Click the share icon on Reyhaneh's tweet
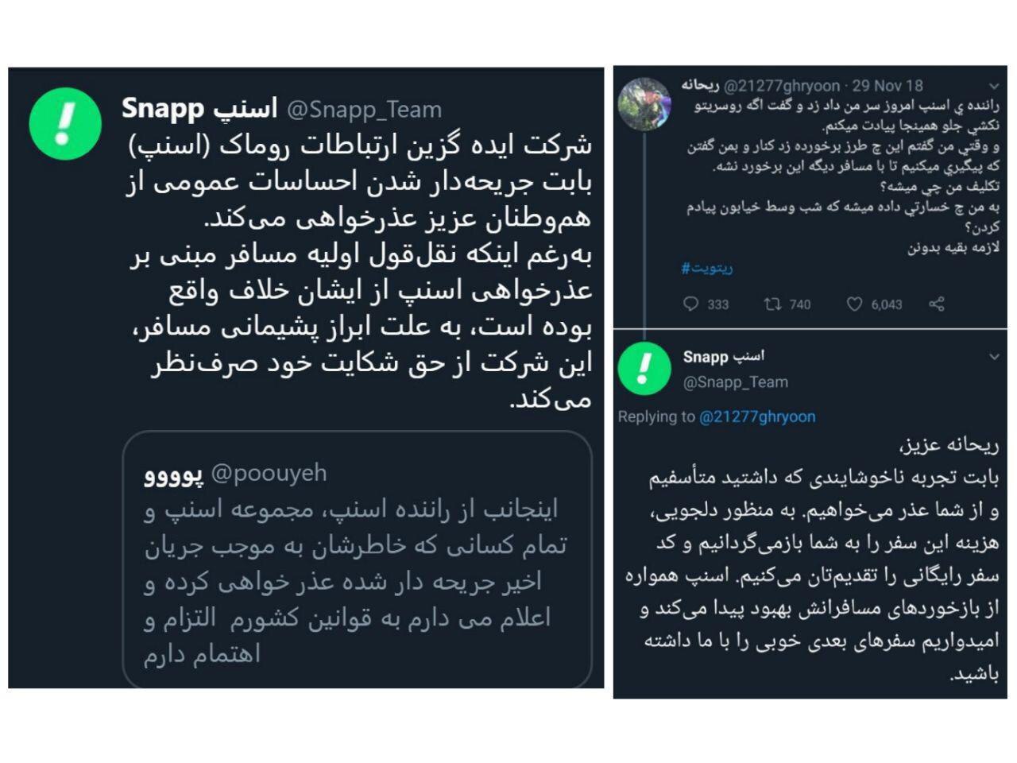1017x763 pixels. coord(937,304)
